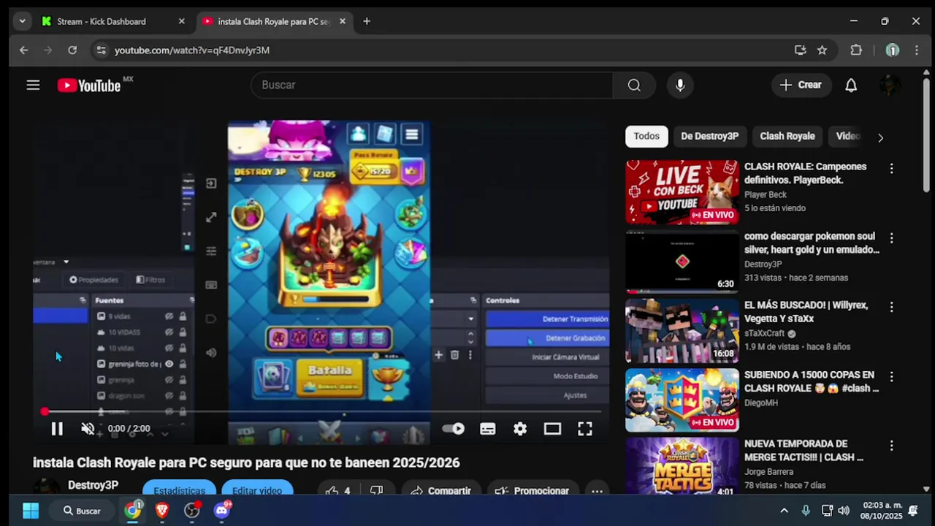This screenshot has height=526, width=935.
Task: Open OBS Studio from the taskbar
Action: click(x=192, y=511)
